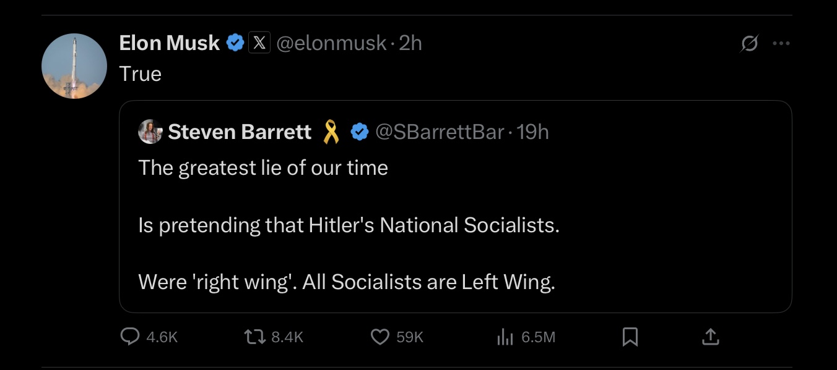Open the three-dot more options menu

781,44
